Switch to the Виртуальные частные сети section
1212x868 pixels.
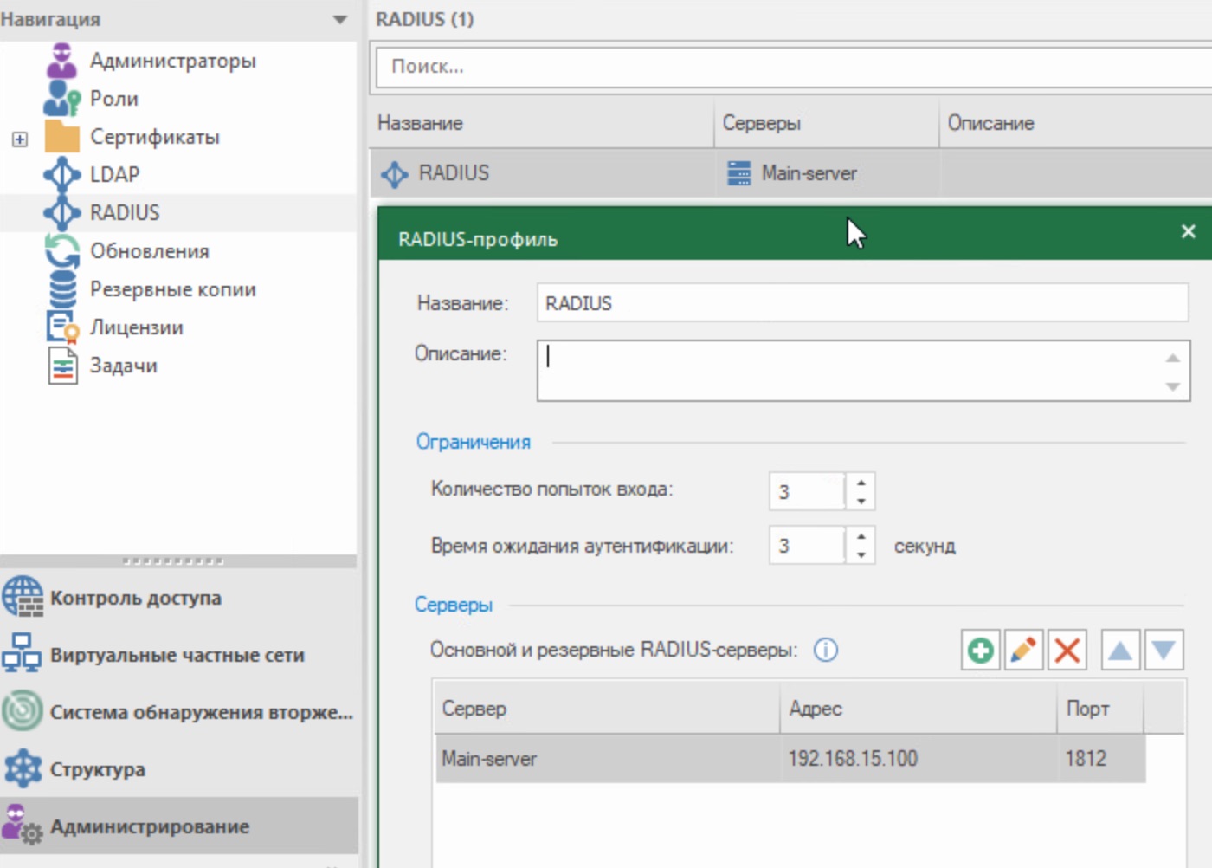tap(179, 654)
